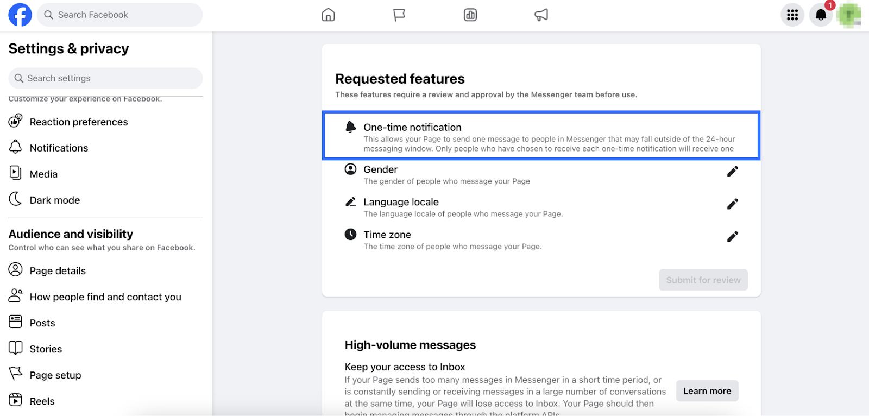
Task: Edit the Time zone feature
Action: pos(732,237)
